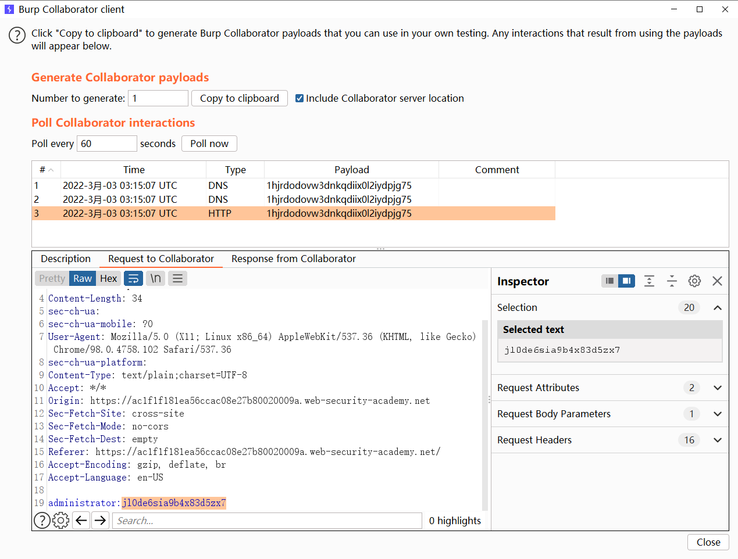
Task: Click the Close button at bottom
Action: [708, 542]
